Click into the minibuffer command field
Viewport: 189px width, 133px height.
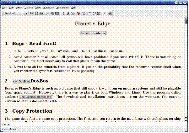99,125
